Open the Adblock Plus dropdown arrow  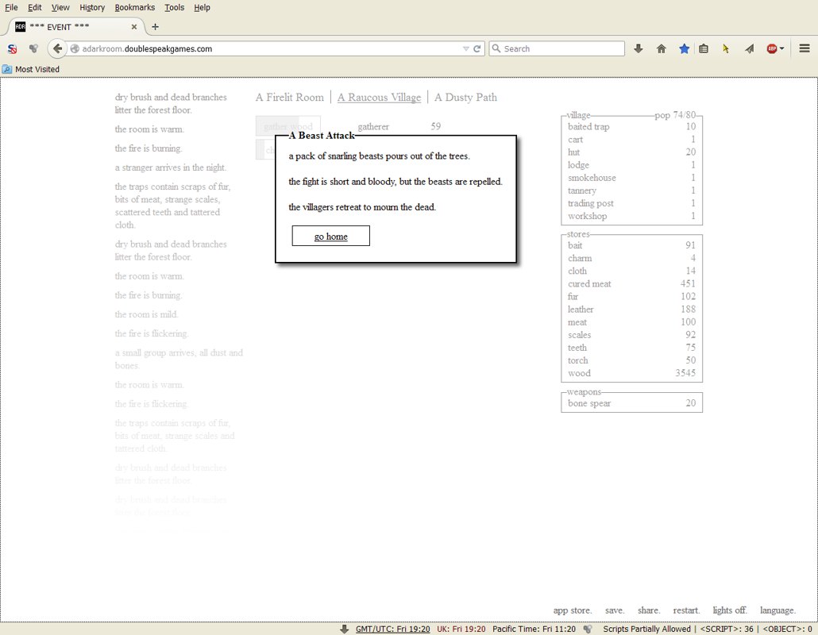click(782, 48)
